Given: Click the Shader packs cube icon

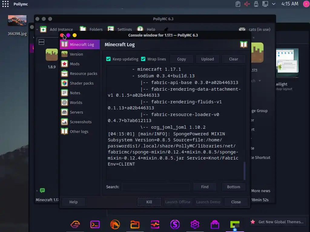Looking at the screenshot, I should point(64,83).
